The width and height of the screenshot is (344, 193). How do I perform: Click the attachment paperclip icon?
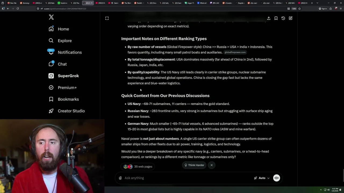[120, 178]
